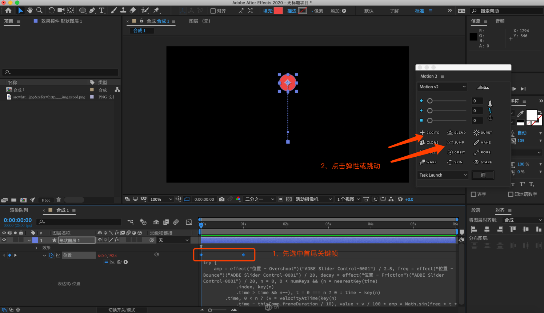
Task: Switch to the 效果控件 形状图层 1 tab
Action: coord(61,21)
